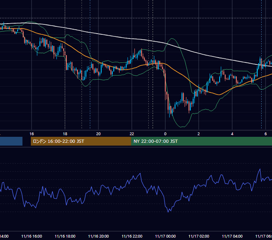The image size is (272, 240).
Task: Click the upper axis hour label 0
Action: pos(165,134)
